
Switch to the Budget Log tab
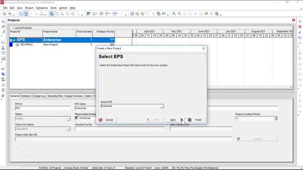39,96
